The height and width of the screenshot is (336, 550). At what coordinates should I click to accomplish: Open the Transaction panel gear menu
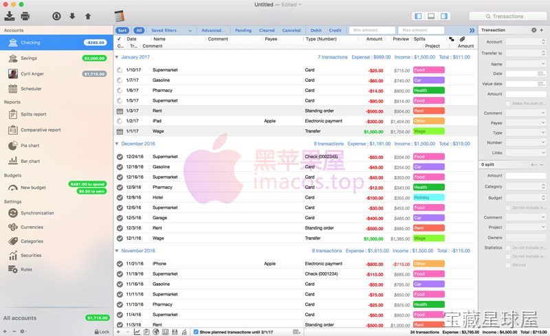tap(533, 30)
